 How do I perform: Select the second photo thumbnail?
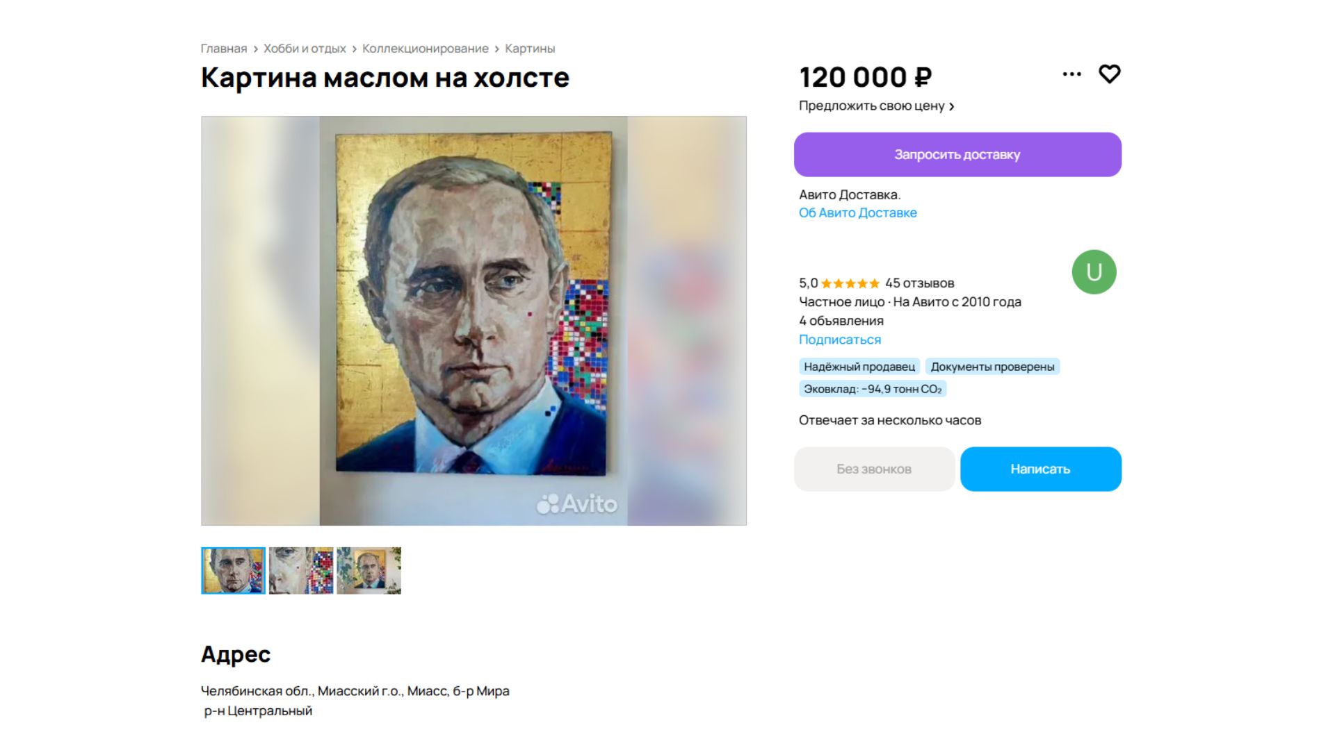pos(301,571)
